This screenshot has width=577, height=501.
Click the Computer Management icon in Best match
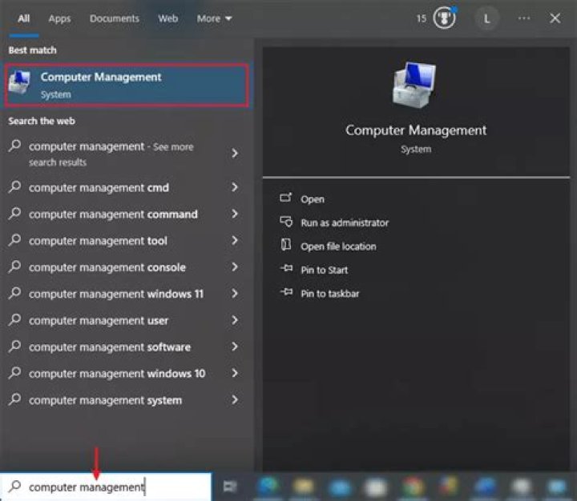[x=22, y=85]
